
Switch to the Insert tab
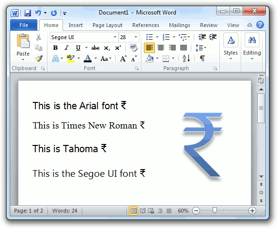pos(76,25)
